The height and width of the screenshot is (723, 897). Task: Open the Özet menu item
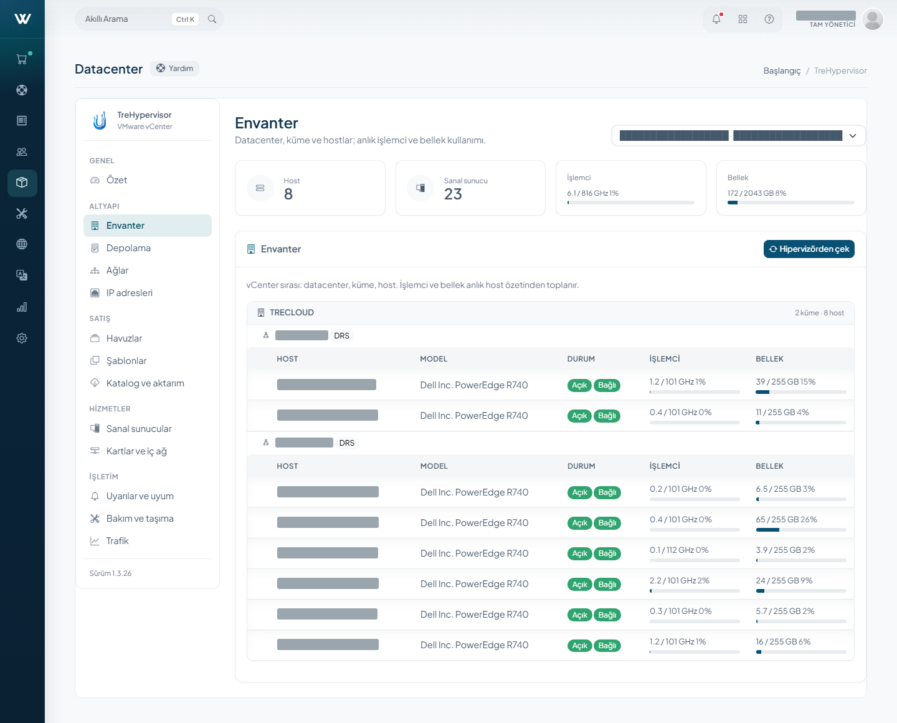pyautogui.click(x=148, y=180)
